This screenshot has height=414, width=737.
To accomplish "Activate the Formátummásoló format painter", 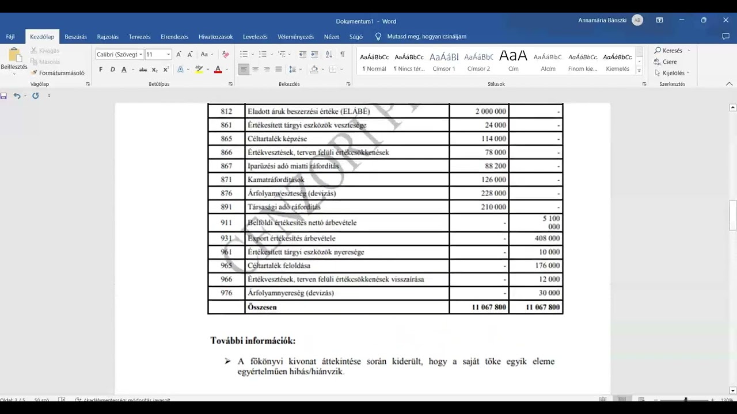I will (x=58, y=73).
